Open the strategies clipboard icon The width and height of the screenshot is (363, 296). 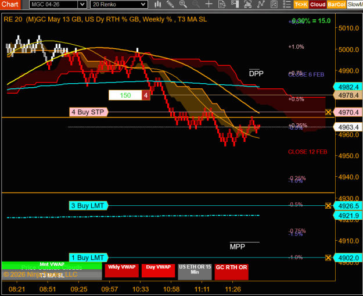274,4
